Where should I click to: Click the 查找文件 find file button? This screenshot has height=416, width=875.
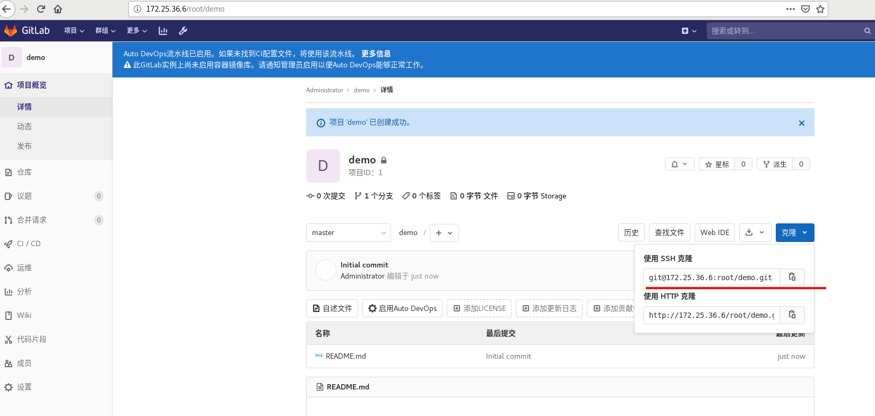click(x=670, y=232)
